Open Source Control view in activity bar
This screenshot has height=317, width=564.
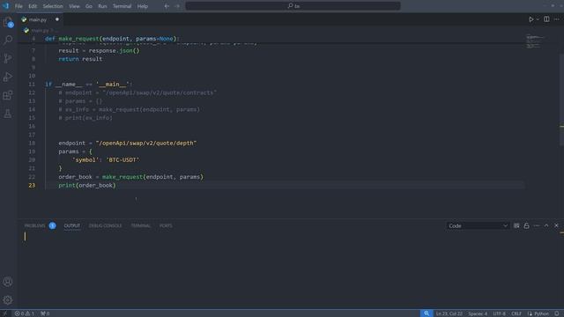pyautogui.click(x=8, y=58)
